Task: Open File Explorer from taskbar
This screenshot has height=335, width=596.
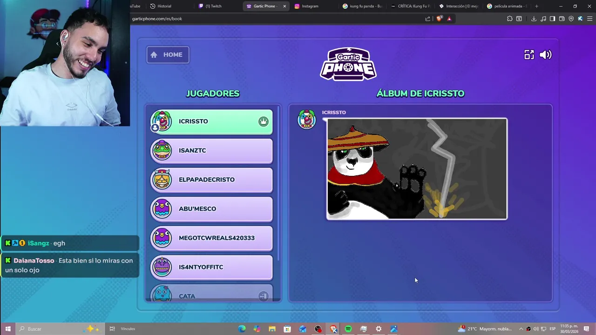Action: click(x=272, y=329)
